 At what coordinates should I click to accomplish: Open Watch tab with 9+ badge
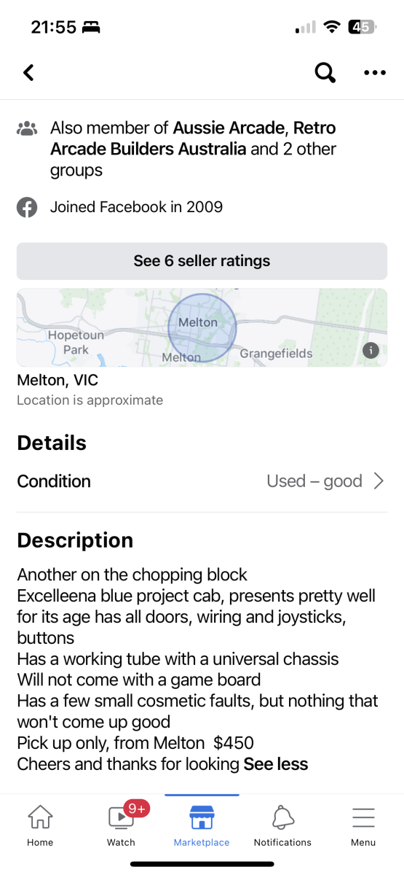(122, 824)
